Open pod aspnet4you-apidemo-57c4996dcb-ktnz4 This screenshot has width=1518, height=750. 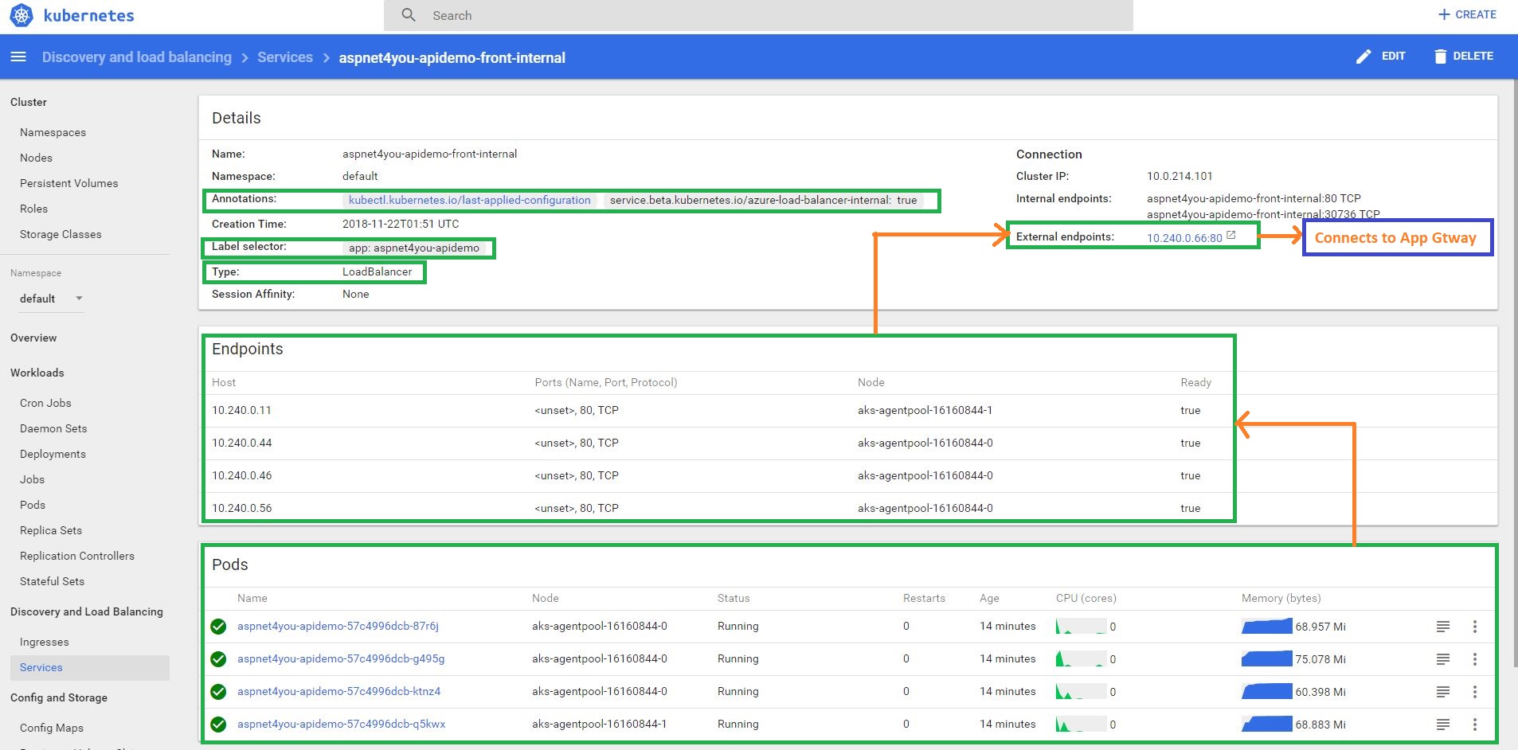[338, 691]
